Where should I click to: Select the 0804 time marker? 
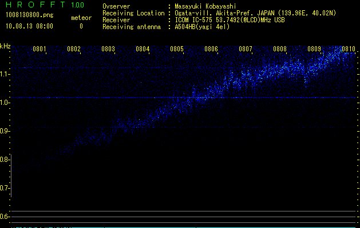point(143,49)
